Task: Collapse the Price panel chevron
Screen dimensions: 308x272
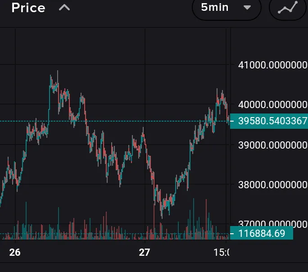Action: click(64, 8)
